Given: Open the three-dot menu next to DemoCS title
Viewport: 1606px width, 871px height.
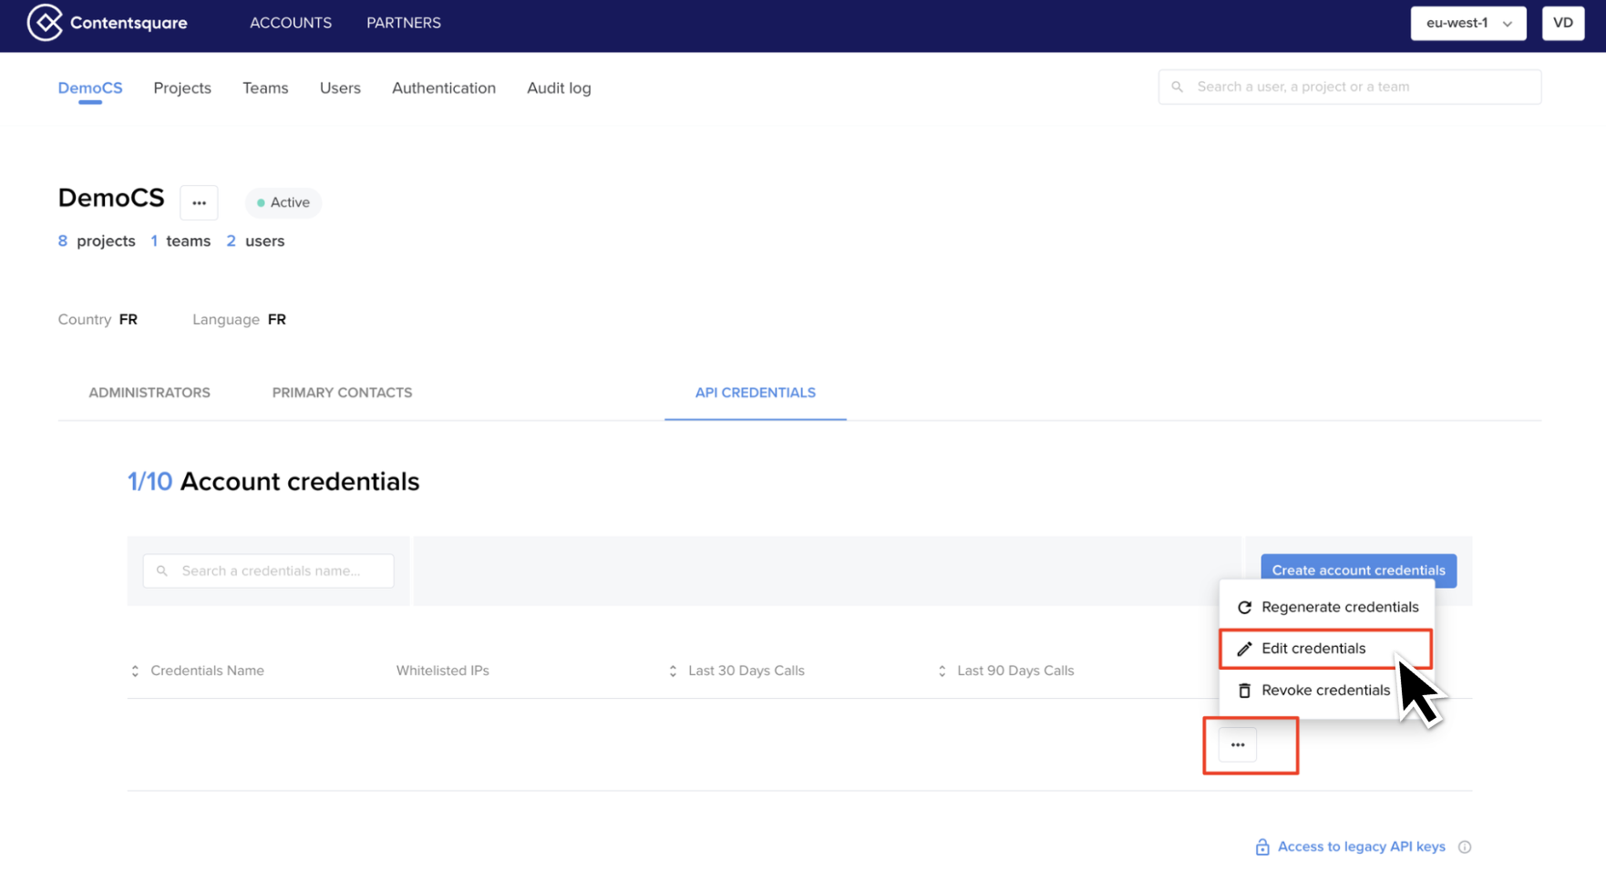Looking at the screenshot, I should tap(199, 202).
